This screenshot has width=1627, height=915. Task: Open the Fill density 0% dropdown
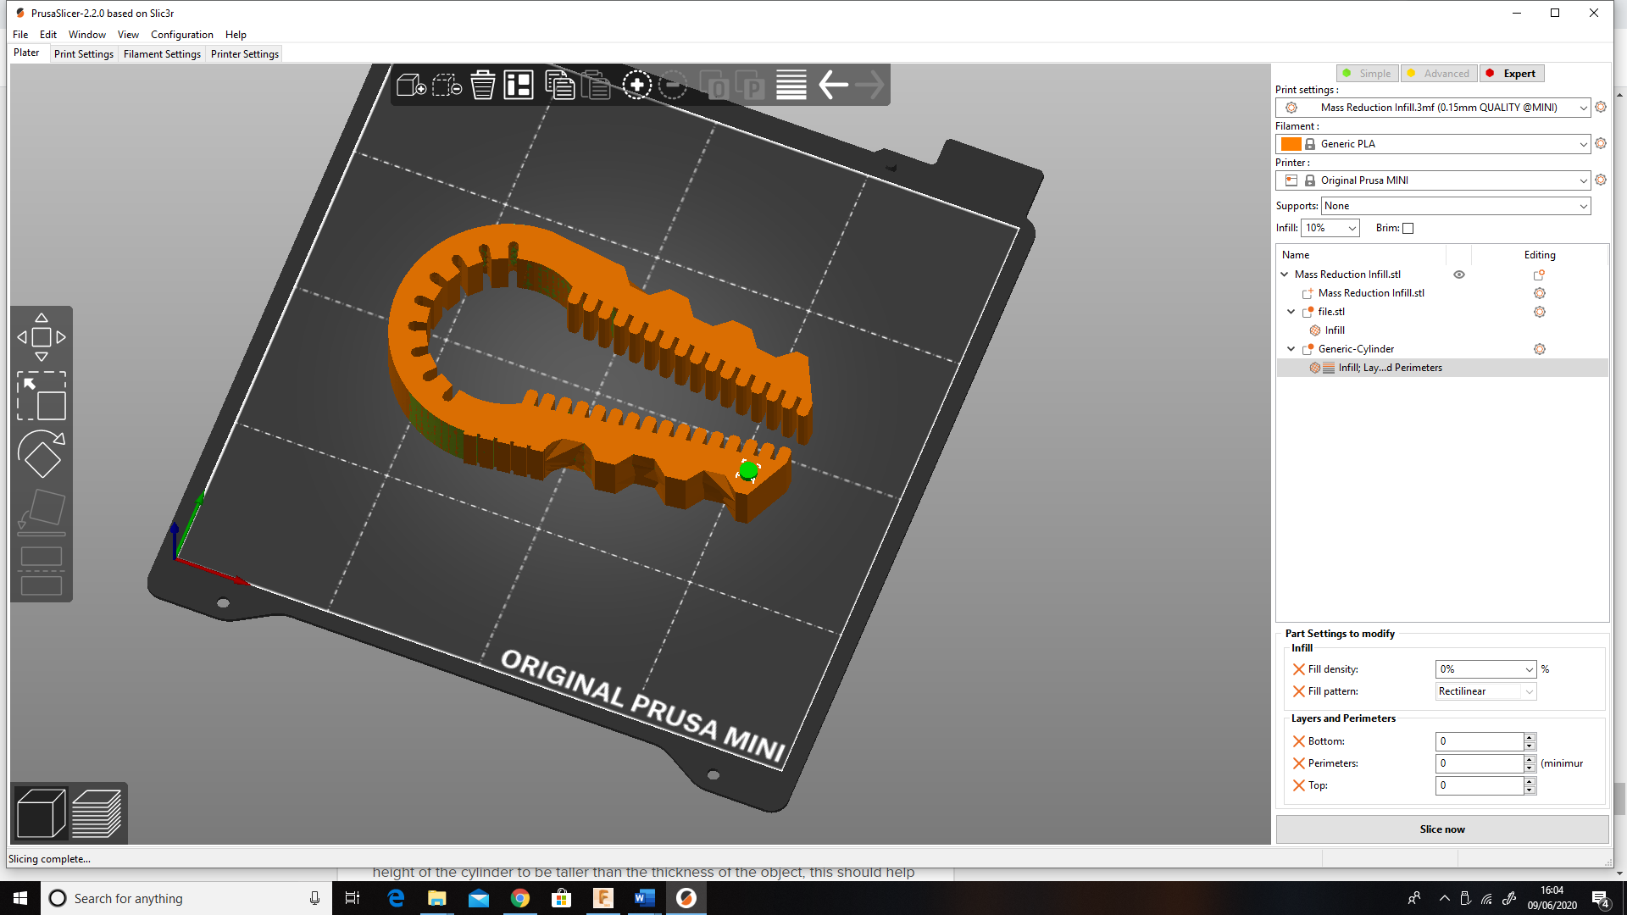pos(1485,669)
